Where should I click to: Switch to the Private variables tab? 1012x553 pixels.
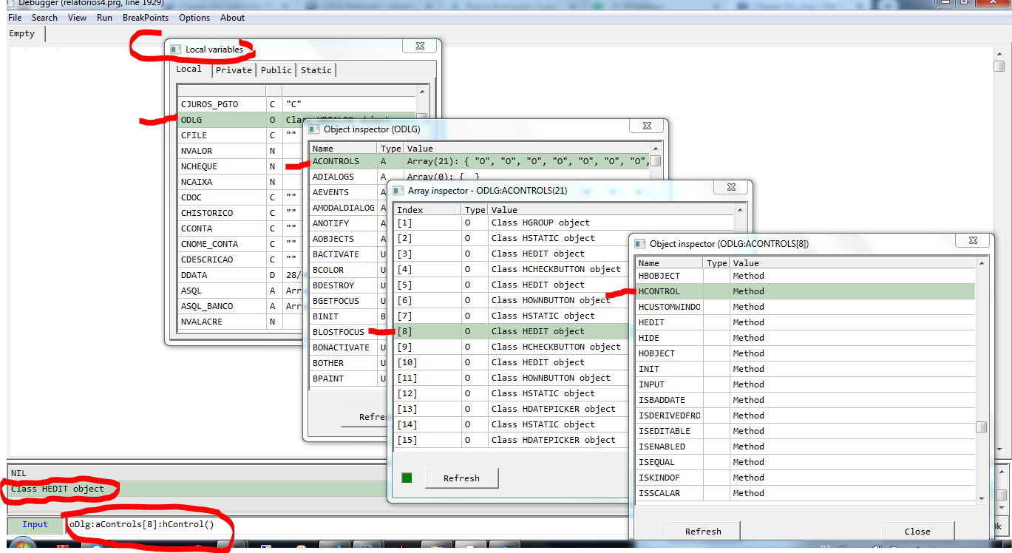click(234, 70)
